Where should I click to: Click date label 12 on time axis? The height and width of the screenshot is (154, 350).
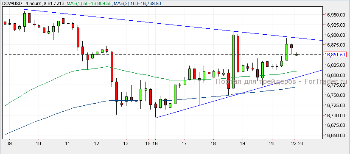point(97,144)
